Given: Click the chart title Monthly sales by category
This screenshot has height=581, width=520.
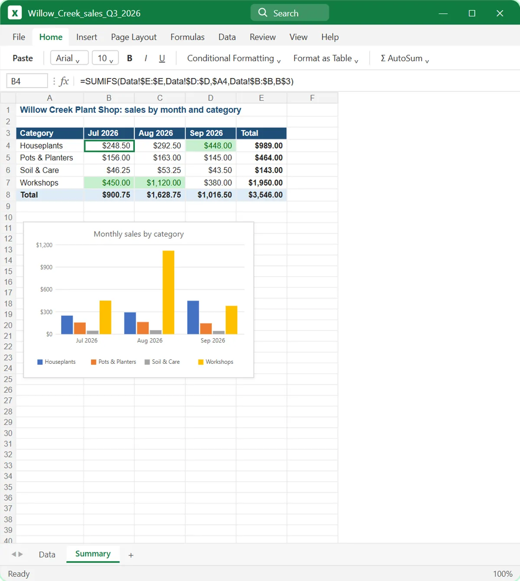Looking at the screenshot, I should click(x=139, y=234).
